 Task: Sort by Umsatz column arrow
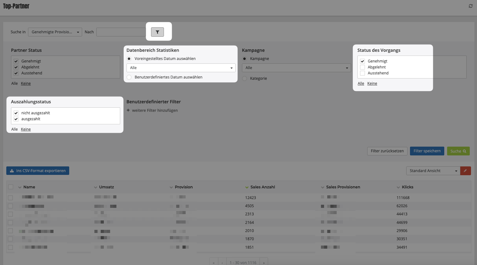pos(96,187)
